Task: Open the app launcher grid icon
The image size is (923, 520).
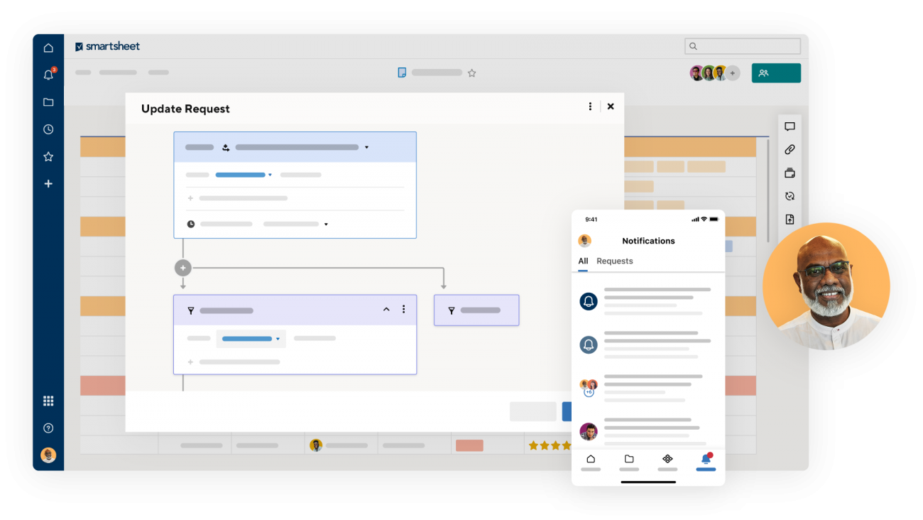Action: [x=48, y=400]
